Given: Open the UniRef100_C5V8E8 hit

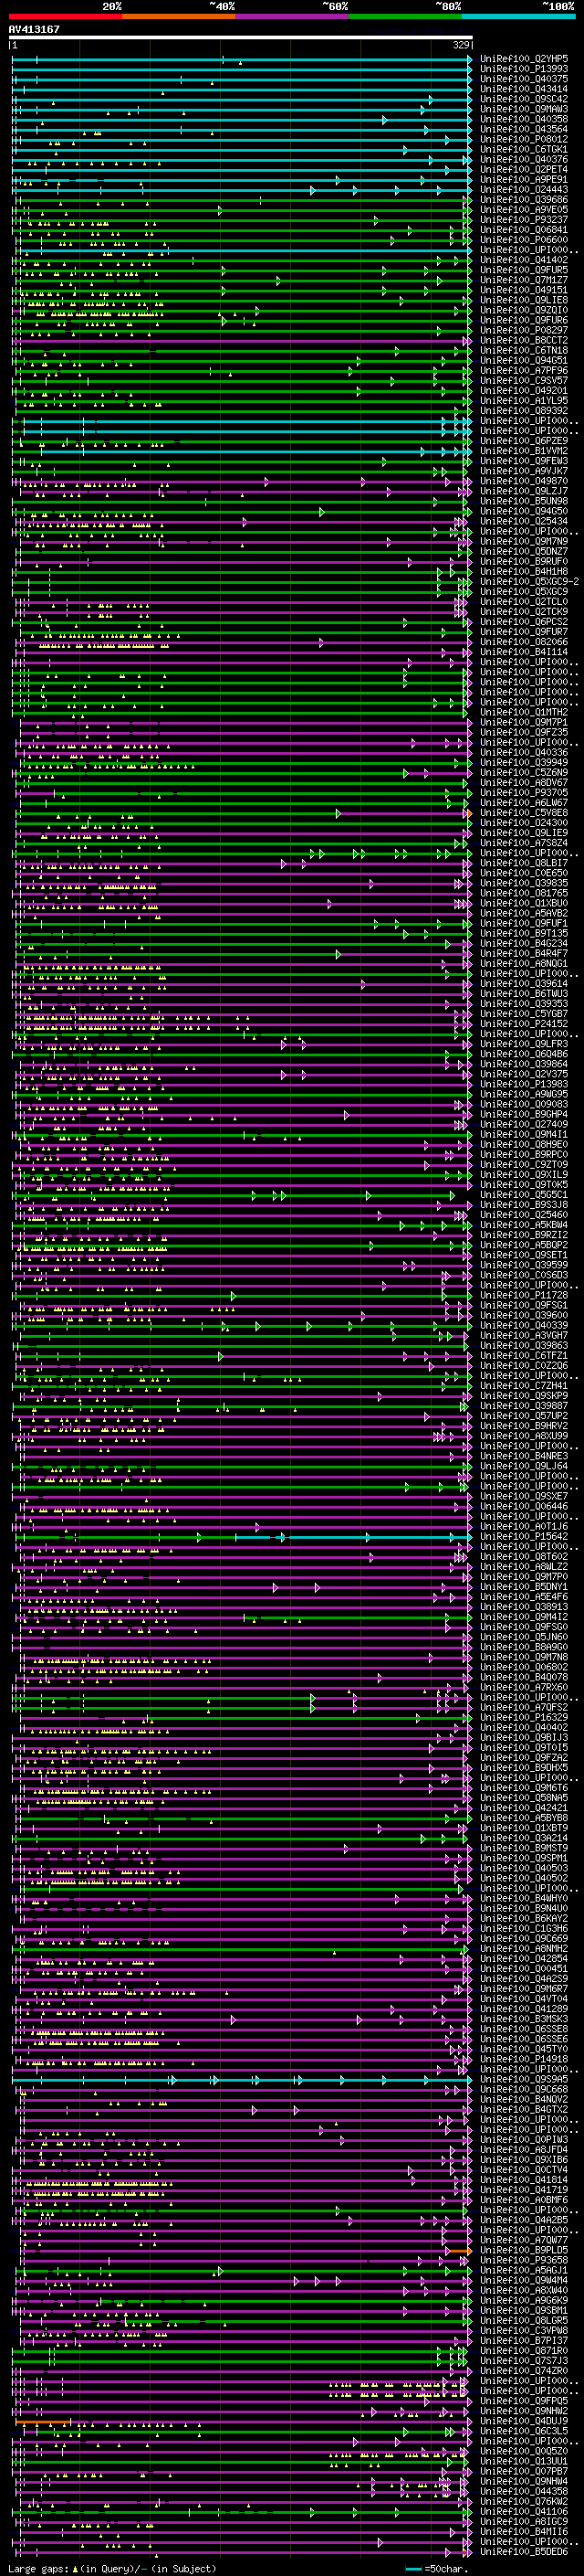Looking at the screenshot, I should (523, 812).
